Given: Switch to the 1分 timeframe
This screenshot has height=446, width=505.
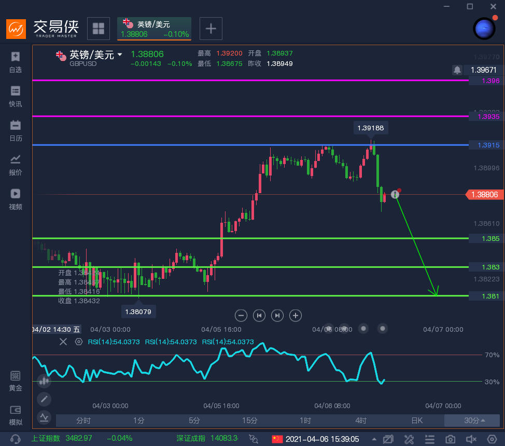Looking at the screenshot, I should click(x=139, y=421).
